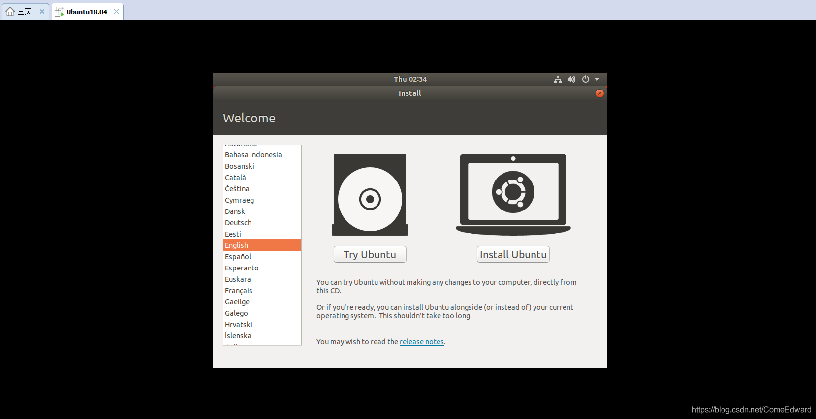Image resolution: width=816 pixels, height=419 pixels.
Task: Select Dansk in the language list
Action: pyautogui.click(x=262, y=211)
